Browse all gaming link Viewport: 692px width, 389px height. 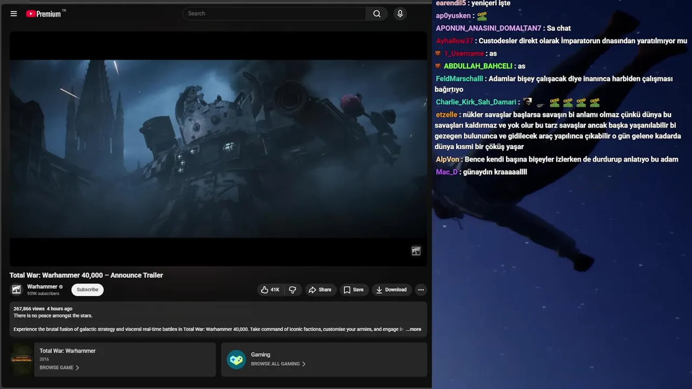click(278, 364)
